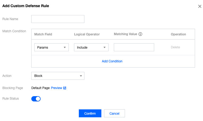This screenshot has width=203, height=121.
Task: Click the Add Custom Defense Rule title
Action: tap(25, 6)
